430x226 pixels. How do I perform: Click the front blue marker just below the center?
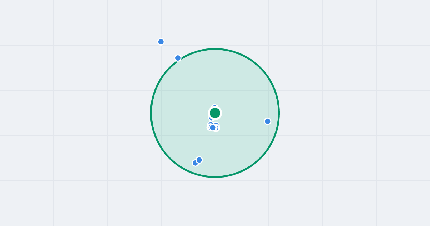[213, 127]
